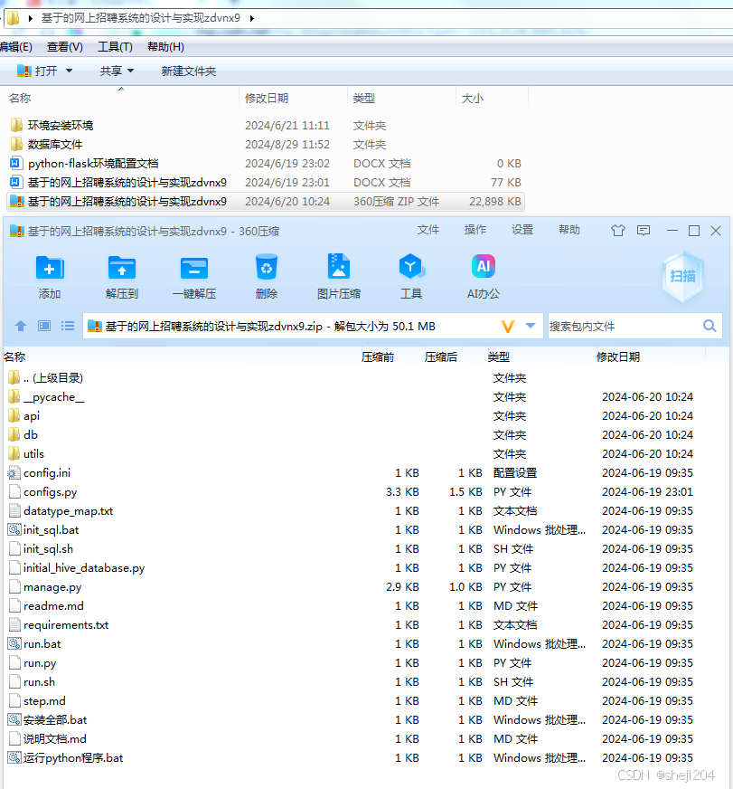Image resolution: width=733 pixels, height=789 pixels.
Task: Open 工具(T) menu in Explorer
Action: [115, 47]
